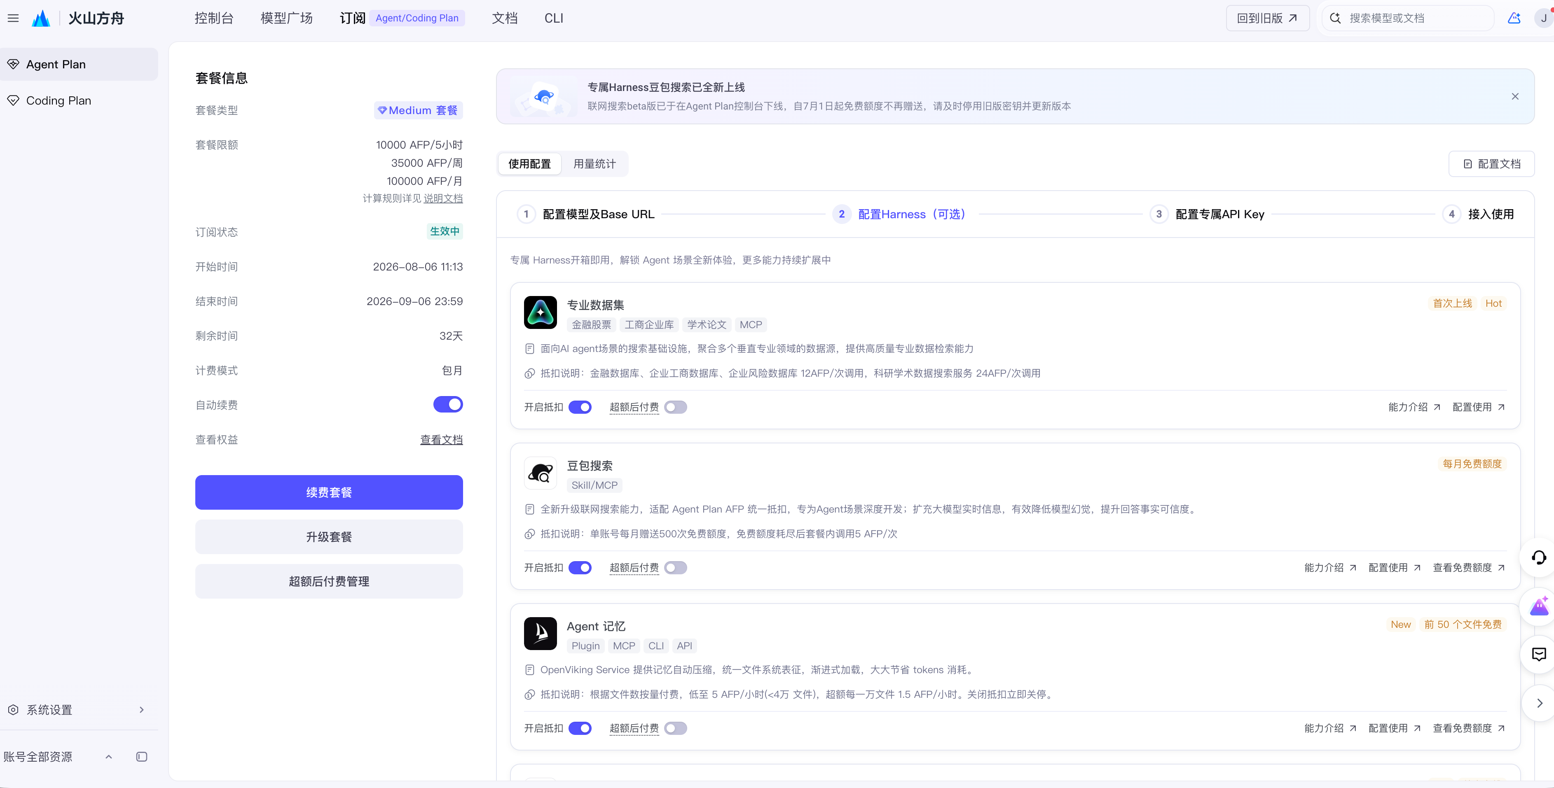The width and height of the screenshot is (1554, 788).
Task: Go to step 3 配置专属API Key
Action: tap(1207, 214)
